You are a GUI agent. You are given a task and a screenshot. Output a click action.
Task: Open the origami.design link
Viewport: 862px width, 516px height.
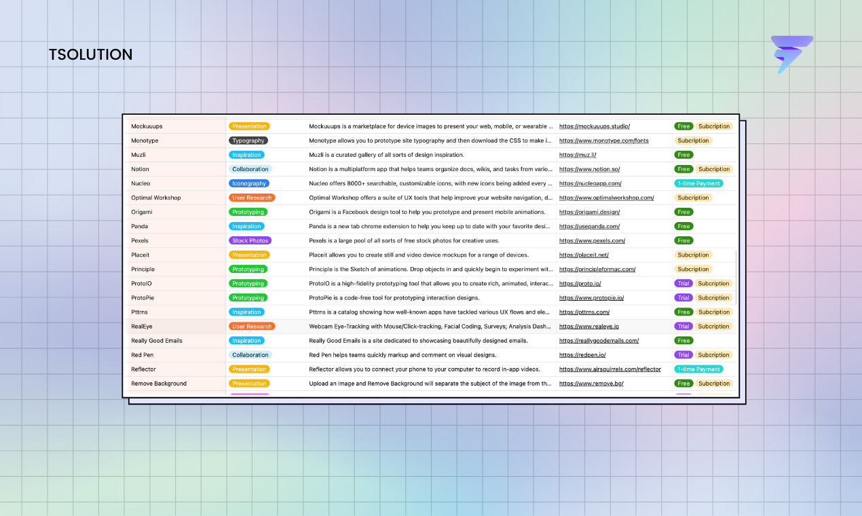tap(589, 212)
